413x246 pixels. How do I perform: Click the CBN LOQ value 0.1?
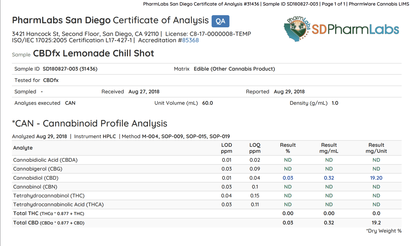coord(255,187)
